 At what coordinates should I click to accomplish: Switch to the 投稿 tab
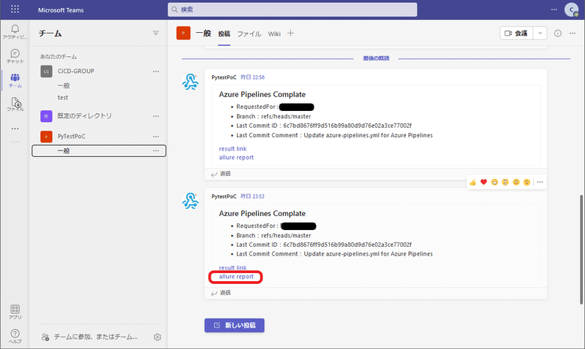click(224, 34)
